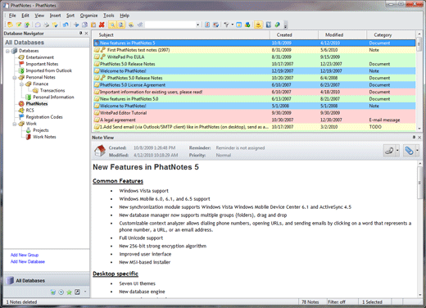Click the note list vertical scrollbar
Screen dimensions: 426x308
tap(419, 81)
